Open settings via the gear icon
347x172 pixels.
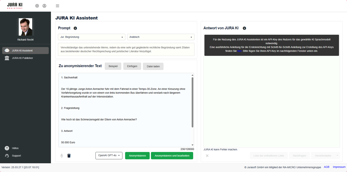[x=37, y=6]
